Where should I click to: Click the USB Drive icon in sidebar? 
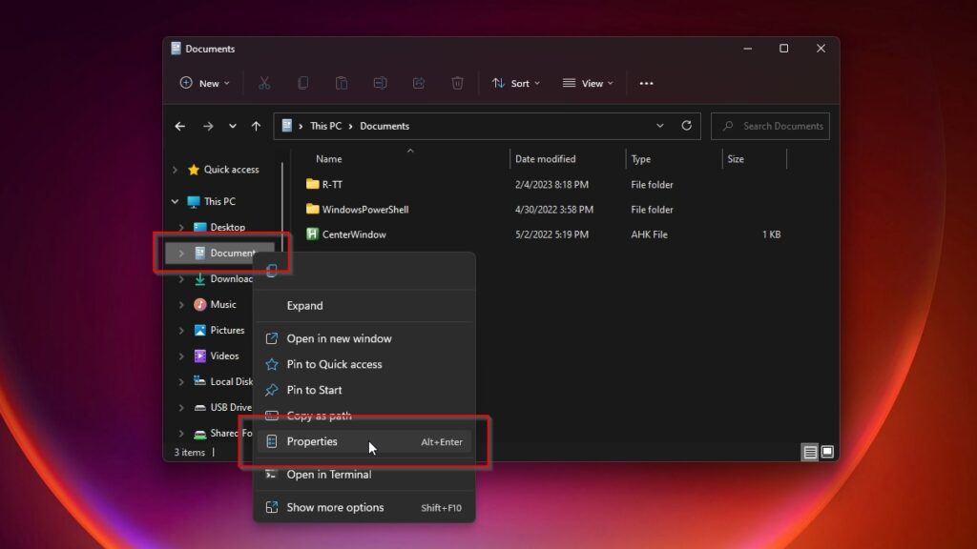200,408
